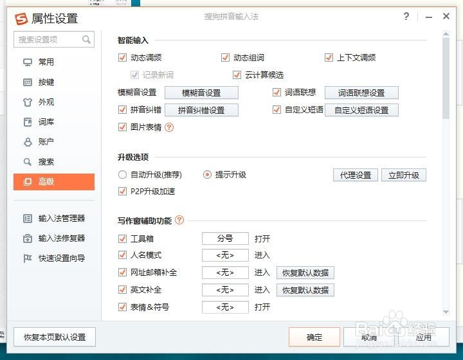Toggle 图片表情 checkbox
The height and width of the screenshot is (360, 463).
click(122, 127)
